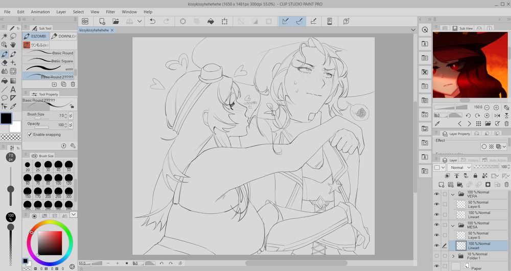Image resolution: width=511 pixels, height=271 pixels.
Task: Select the Gradient tool
Action: click(x=13, y=80)
